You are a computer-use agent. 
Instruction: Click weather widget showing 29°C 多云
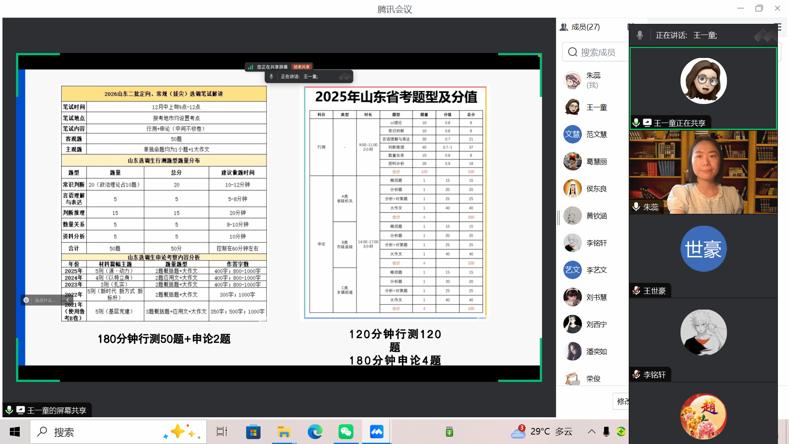coord(542,432)
